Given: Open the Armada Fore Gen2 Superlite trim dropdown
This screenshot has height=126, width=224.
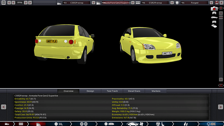Looking at the screenshot, I should pos(133,3).
